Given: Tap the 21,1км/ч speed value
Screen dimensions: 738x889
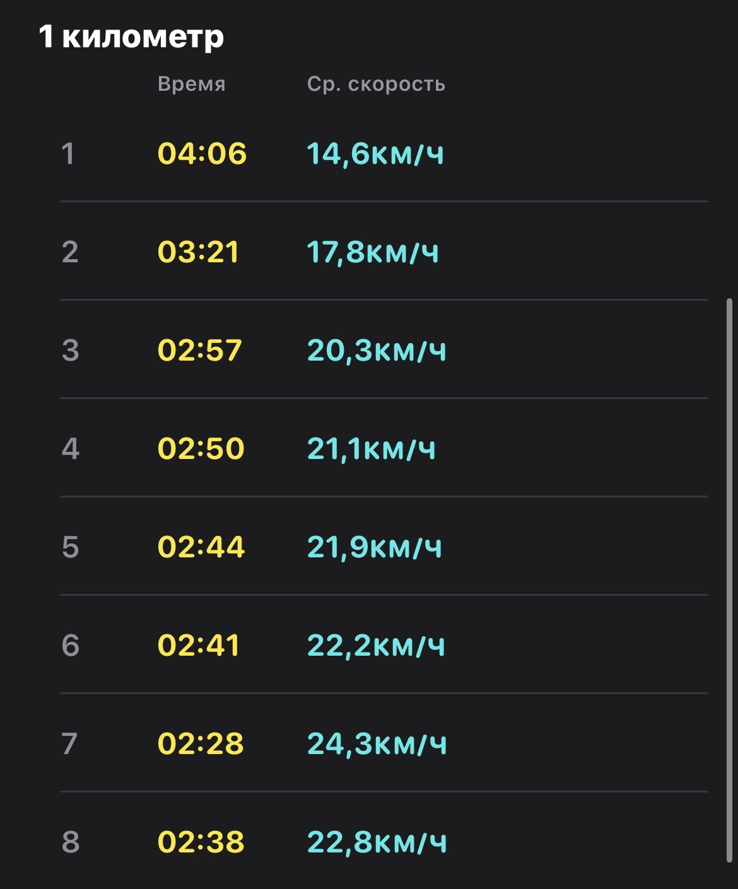Looking at the screenshot, I should coord(372,450).
